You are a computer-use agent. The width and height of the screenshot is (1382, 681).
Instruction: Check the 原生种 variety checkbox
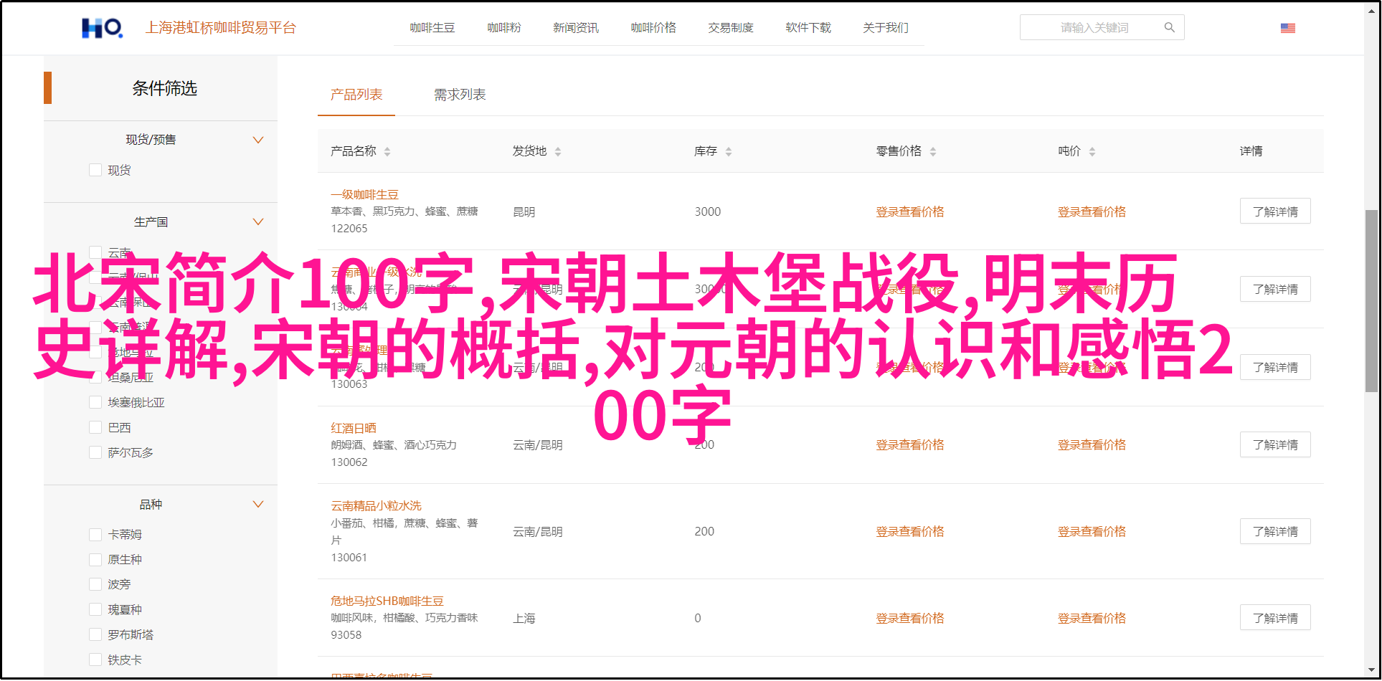(95, 559)
